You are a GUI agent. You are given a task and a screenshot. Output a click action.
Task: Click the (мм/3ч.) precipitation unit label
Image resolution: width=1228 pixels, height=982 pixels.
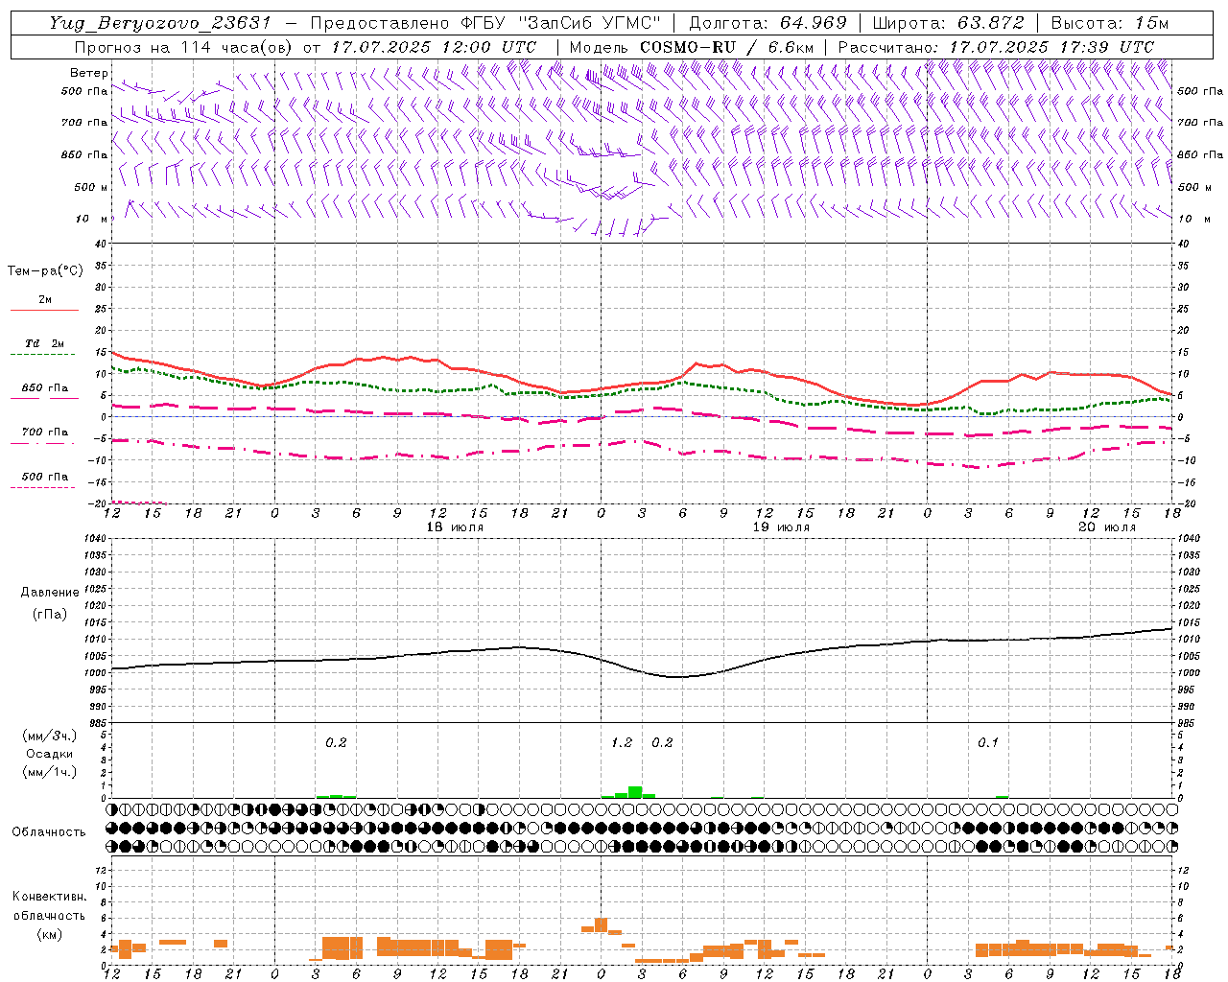coord(50,736)
